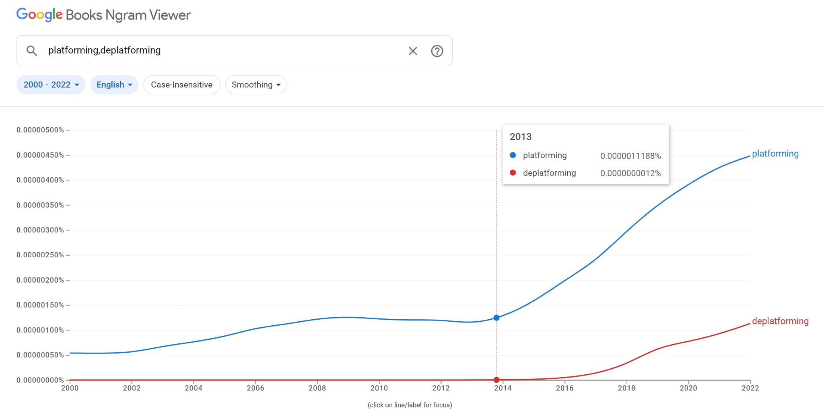Click the x-axis year label 2022
This screenshot has width=824, height=417.
(750, 388)
